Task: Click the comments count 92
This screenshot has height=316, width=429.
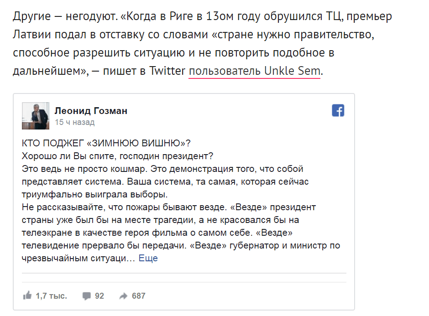Action: (99, 296)
